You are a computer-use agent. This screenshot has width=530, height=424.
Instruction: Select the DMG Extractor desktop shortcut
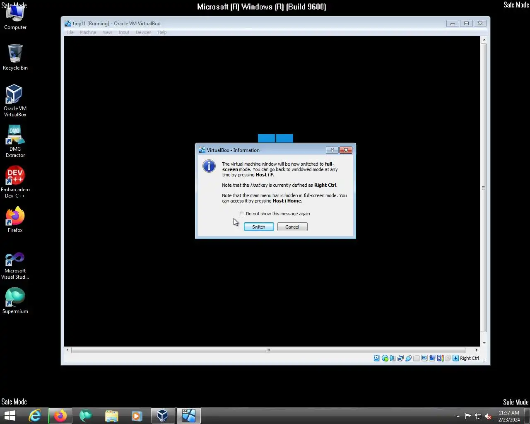coord(15,141)
